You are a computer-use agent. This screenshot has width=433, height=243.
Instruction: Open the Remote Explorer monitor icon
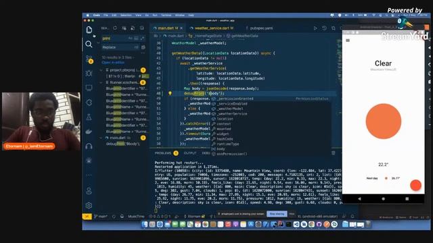pos(89,88)
